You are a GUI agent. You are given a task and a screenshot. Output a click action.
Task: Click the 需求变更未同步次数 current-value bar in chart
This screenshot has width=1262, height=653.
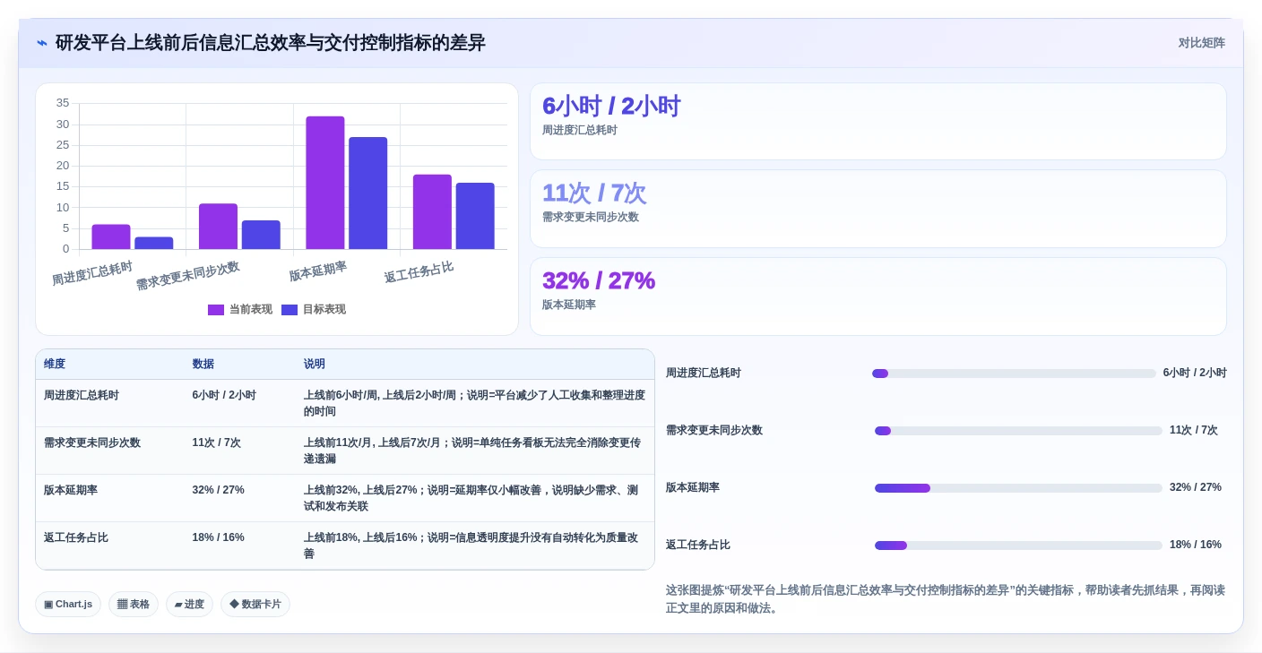(x=218, y=227)
